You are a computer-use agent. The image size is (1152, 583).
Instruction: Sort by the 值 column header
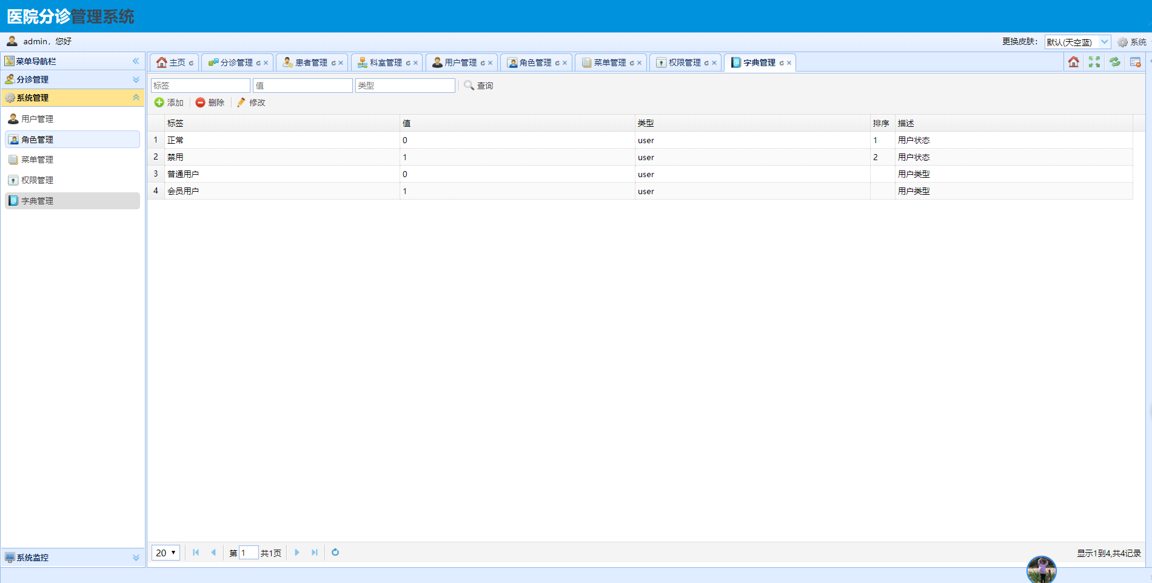pyautogui.click(x=517, y=123)
